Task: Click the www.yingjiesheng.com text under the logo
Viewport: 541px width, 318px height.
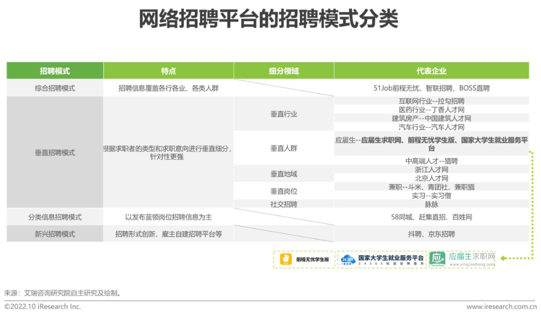Action: tap(472, 264)
